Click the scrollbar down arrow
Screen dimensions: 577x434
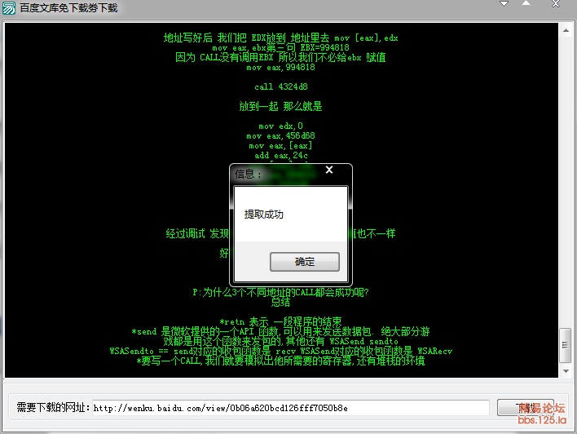(x=566, y=371)
